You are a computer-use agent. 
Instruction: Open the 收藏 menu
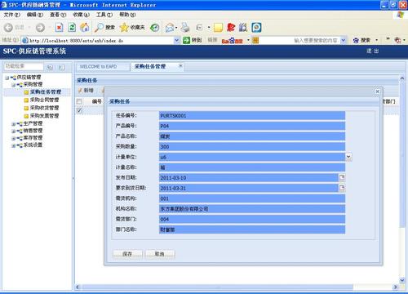pyautogui.click(x=81, y=15)
